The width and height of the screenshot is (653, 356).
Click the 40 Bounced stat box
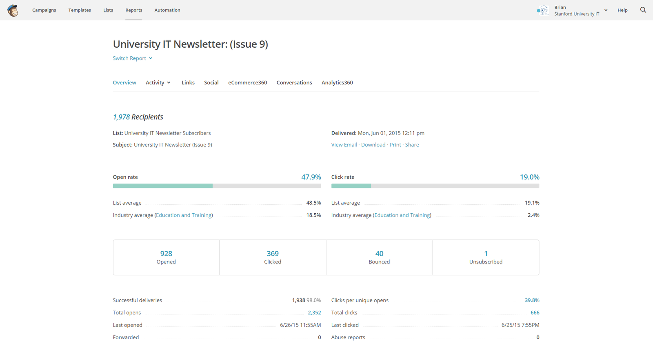coord(379,257)
